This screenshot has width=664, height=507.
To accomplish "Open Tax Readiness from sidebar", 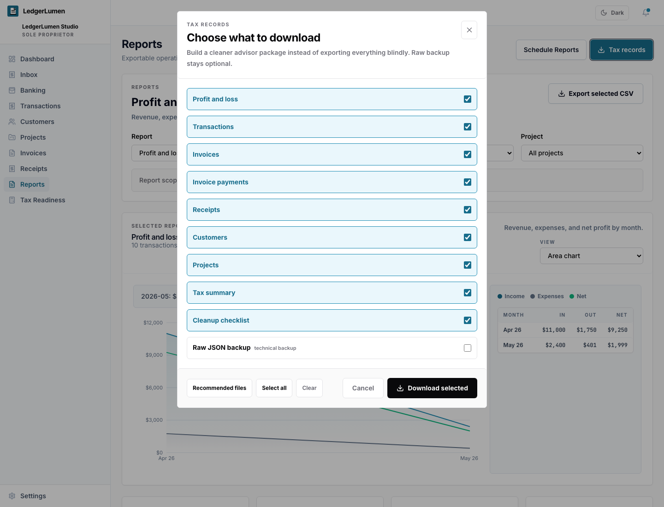I will [42, 200].
